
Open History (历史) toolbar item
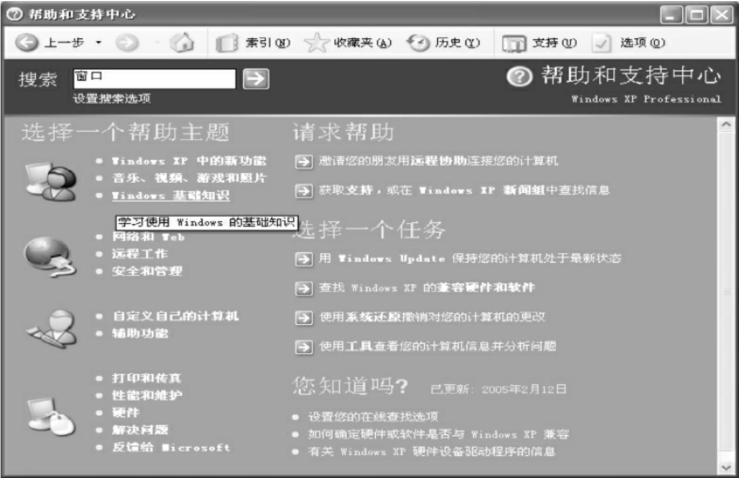click(x=443, y=43)
